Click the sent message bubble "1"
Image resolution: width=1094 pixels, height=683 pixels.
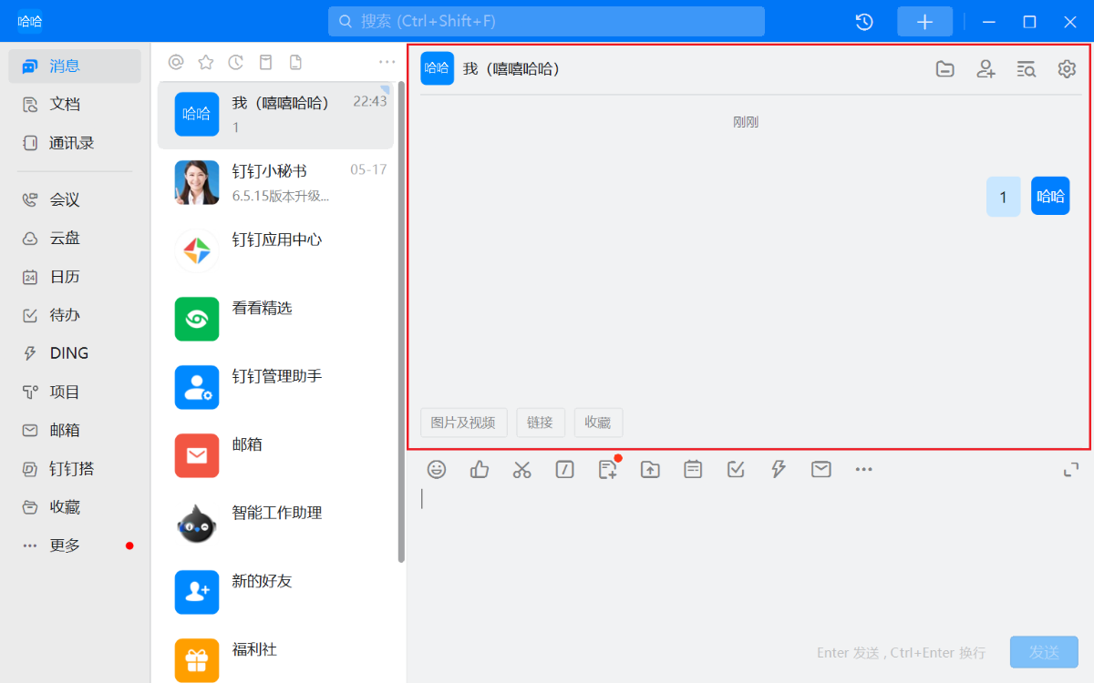click(x=1004, y=197)
